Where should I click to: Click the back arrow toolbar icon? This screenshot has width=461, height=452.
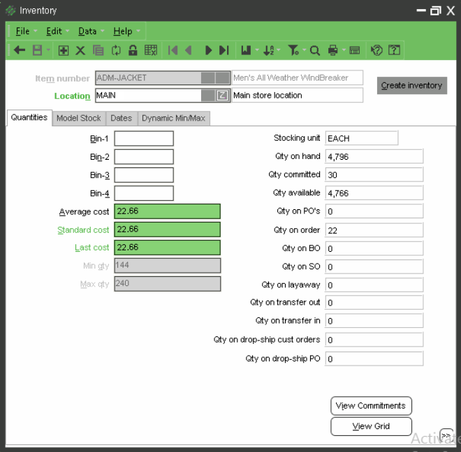click(20, 50)
